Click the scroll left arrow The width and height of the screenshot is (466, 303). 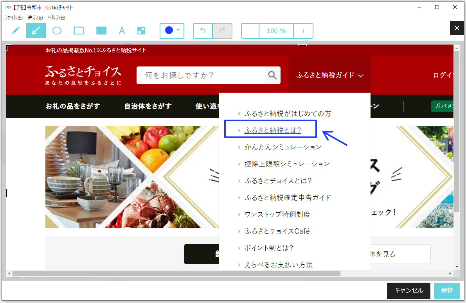pos(9,273)
